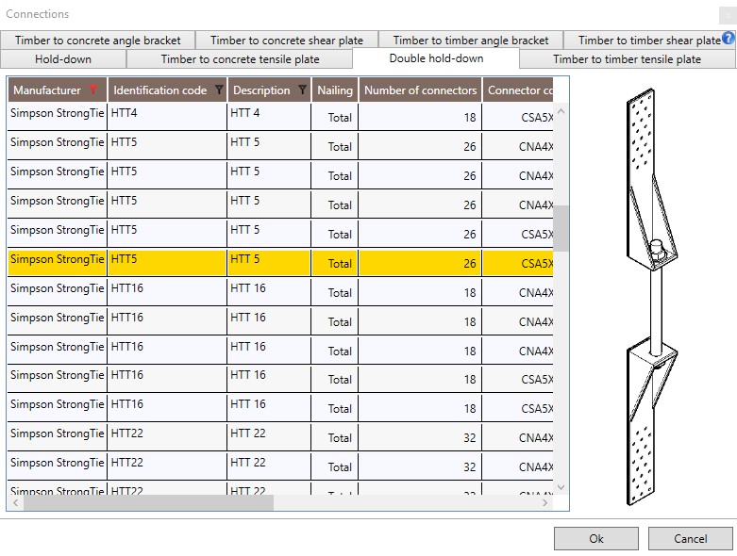The height and width of the screenshot is (556, 737).
Task: Confirm selection with the Ok button
Action: (x=596, y=539)
